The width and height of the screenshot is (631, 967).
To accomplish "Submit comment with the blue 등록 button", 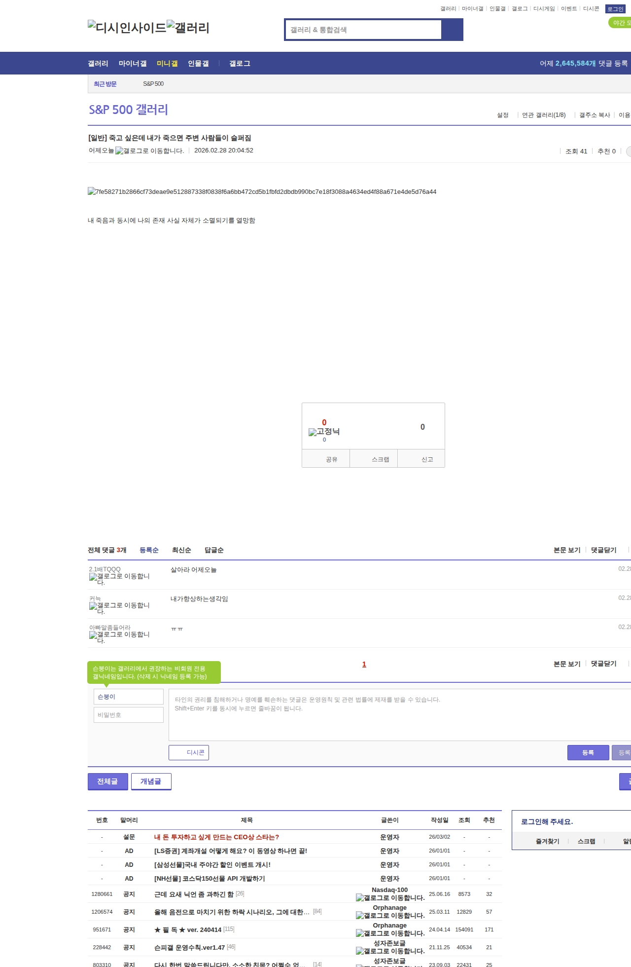I will tap(588, 752).
